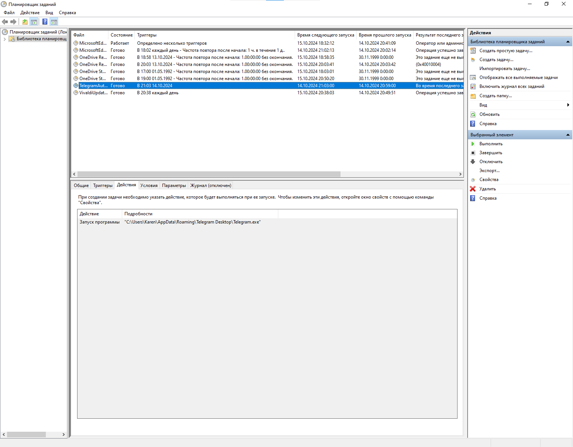This screenshot has height=447, width=573.
Task: Click the Библиотека планировщика folder icon in tree
Action: coord(12,39)
